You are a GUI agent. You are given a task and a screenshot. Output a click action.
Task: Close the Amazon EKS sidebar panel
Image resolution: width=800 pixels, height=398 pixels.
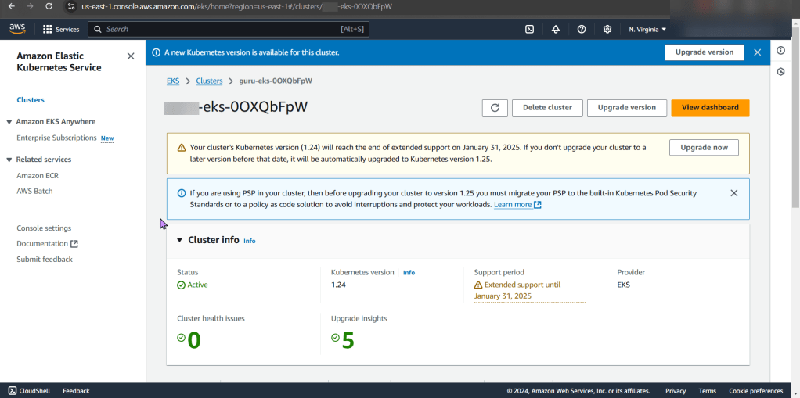point(131,56)
